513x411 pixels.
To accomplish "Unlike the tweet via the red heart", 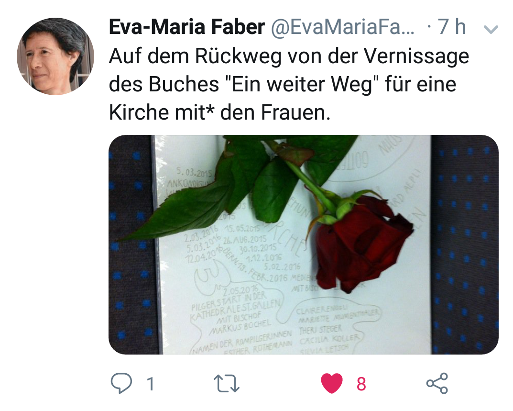I will [331, 383].
